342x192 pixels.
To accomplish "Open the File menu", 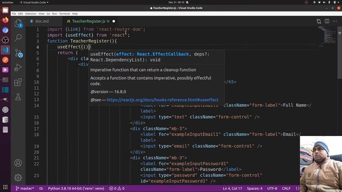I will tap(14, 13).
